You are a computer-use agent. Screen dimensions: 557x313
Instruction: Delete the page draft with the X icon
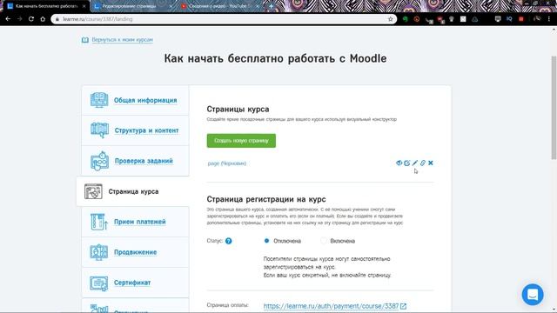pyautogui.click(x=431, y=163)
